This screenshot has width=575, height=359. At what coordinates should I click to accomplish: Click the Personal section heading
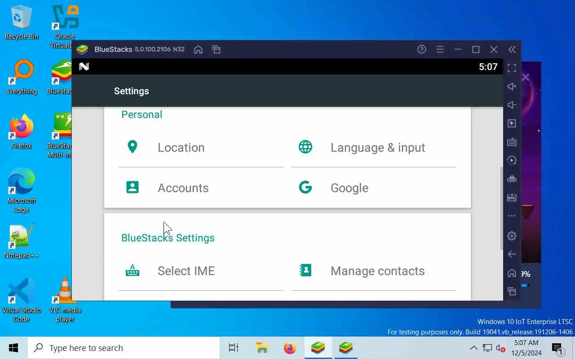142,114
